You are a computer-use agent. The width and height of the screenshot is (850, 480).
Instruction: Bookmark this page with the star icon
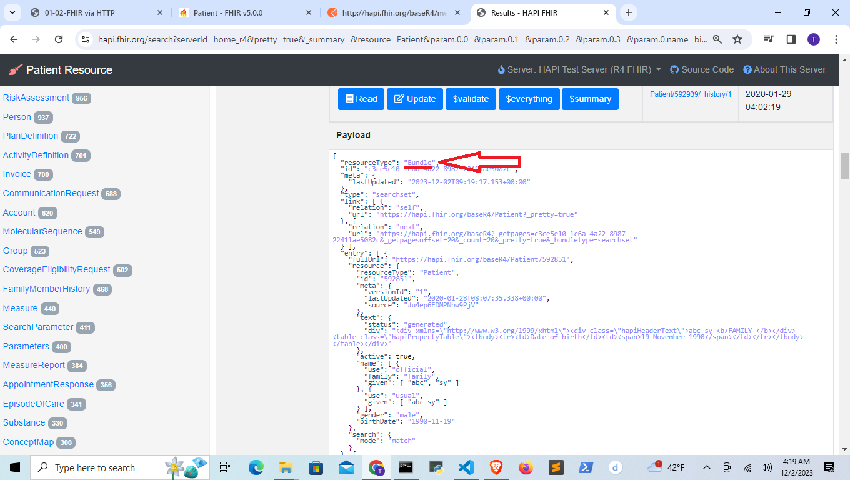[737, 39]
